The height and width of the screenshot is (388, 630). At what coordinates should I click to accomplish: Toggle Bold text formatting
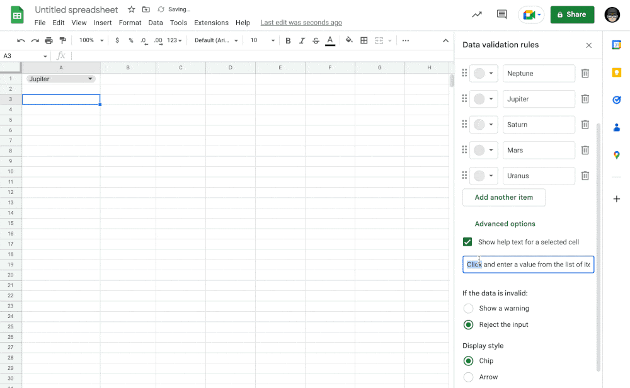288,40
